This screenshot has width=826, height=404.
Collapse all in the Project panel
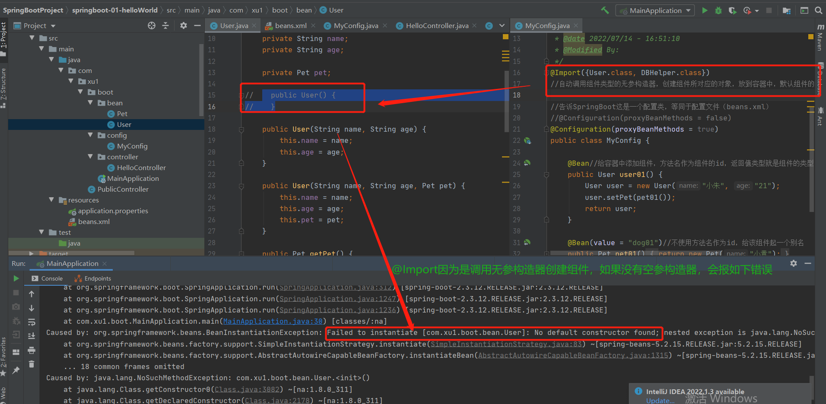[165, 25]
